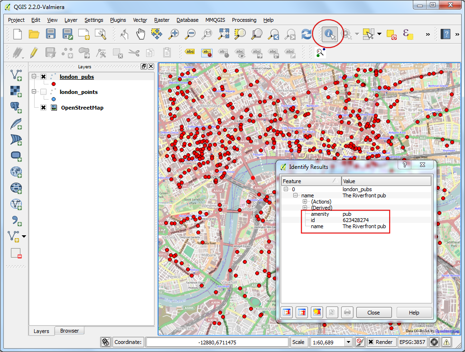Open a project using the folder icon
This screenshot has height=352, width=465.
(34, 34)
